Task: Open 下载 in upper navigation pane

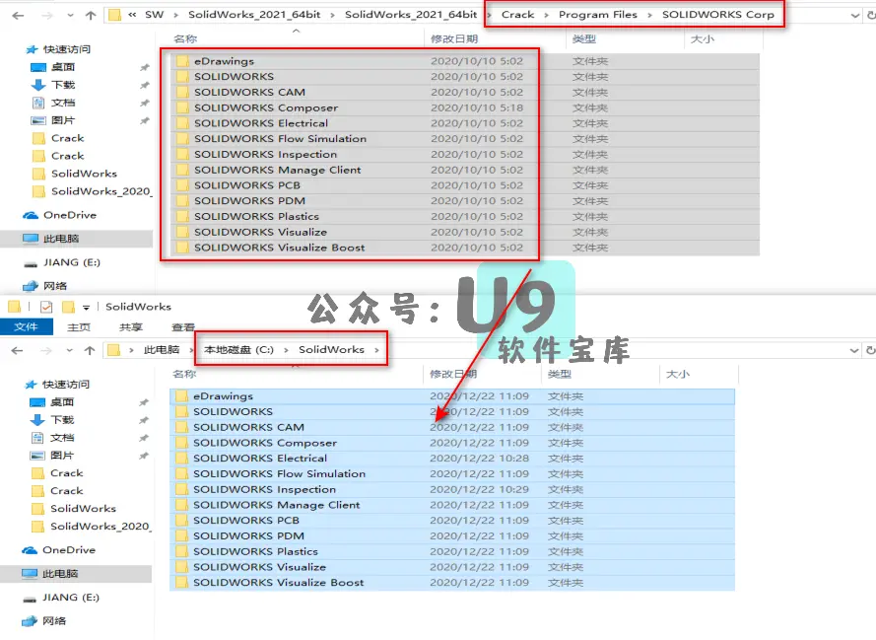Action: click(x=52, y=85)
